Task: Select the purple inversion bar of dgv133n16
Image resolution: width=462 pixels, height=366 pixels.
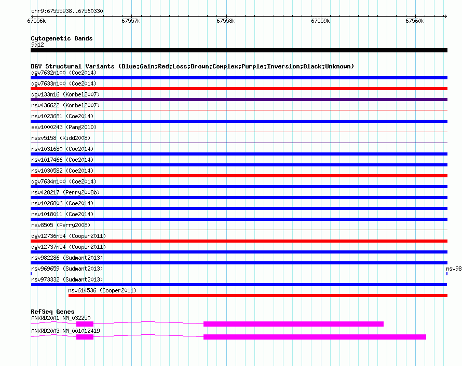Action: pos(239,100)
